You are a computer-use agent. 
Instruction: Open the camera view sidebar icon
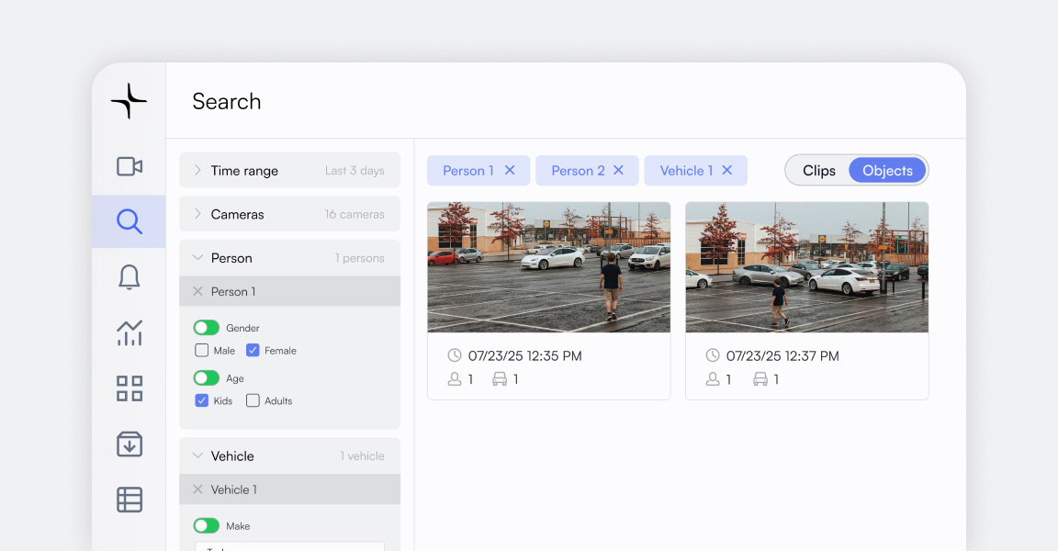click(x=129, y=166)
